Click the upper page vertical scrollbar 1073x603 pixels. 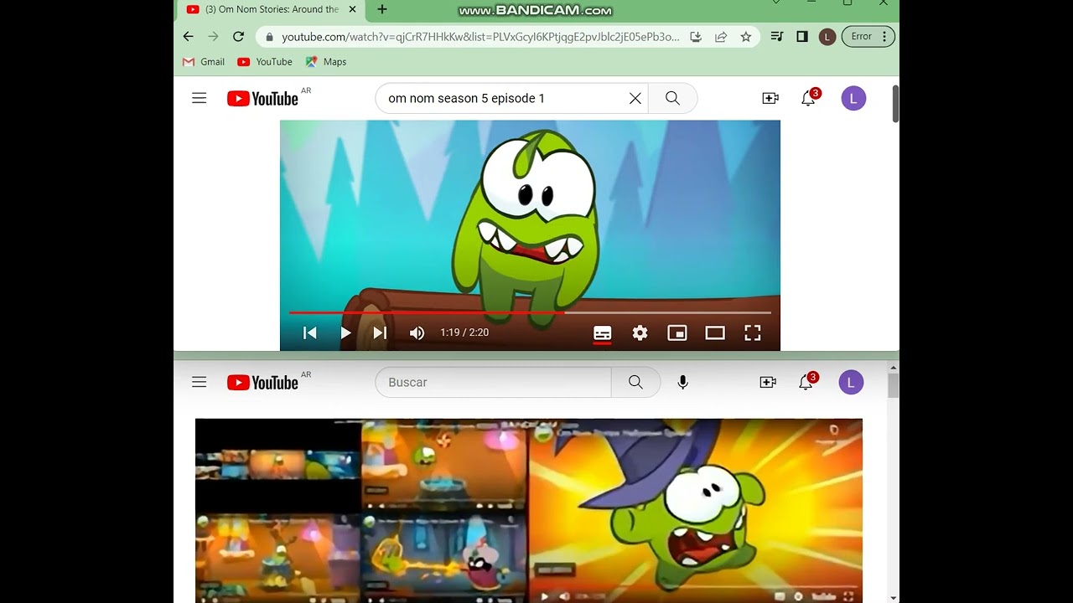895,105
